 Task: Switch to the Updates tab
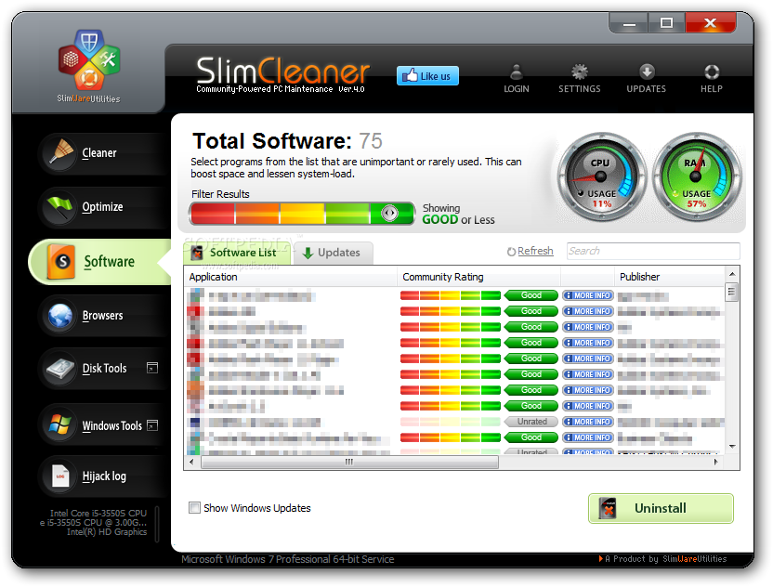334,253
